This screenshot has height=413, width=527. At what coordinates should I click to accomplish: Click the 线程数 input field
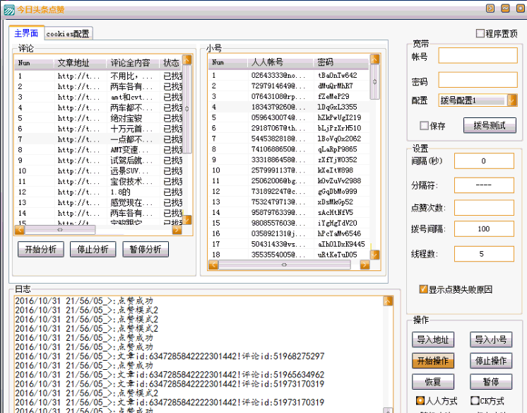[x=484, y=254]
